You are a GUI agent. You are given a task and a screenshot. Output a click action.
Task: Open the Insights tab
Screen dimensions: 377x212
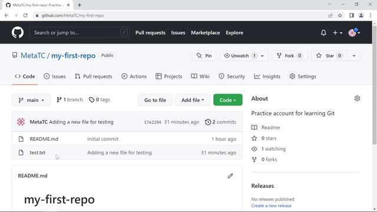267,77
